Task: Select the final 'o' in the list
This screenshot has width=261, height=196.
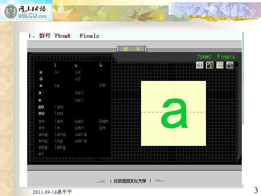Action: click(x=41, y=79)
